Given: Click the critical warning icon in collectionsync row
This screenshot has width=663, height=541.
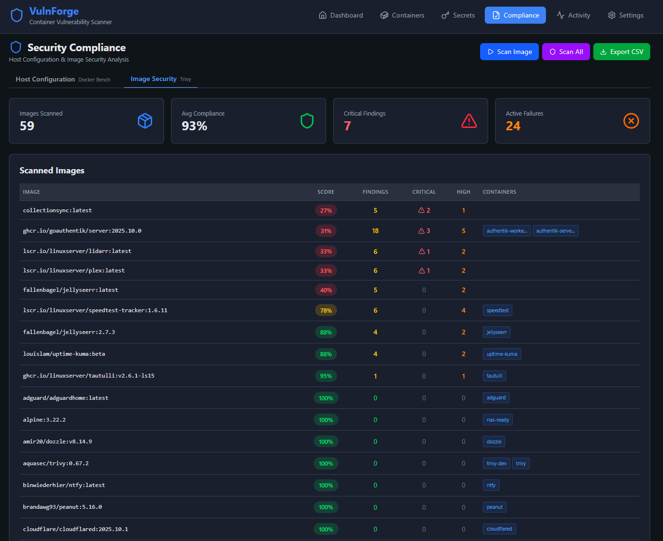Looking at the screenshot, I should click(x=421, y=210).
